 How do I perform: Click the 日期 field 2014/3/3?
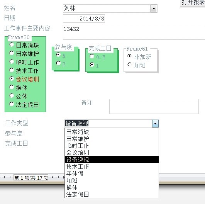(84, 19)
